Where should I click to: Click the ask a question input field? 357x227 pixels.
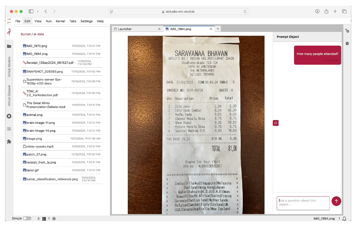303,203
